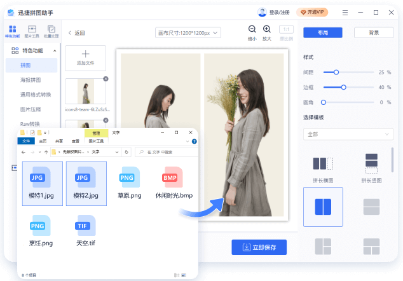403x281 pixels.
Task: Open the hamburger menu in title bar
Action: point(345,13)
